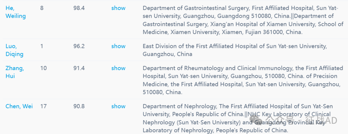
Task: Select the 96.2 score value
Action: [79, 46]
